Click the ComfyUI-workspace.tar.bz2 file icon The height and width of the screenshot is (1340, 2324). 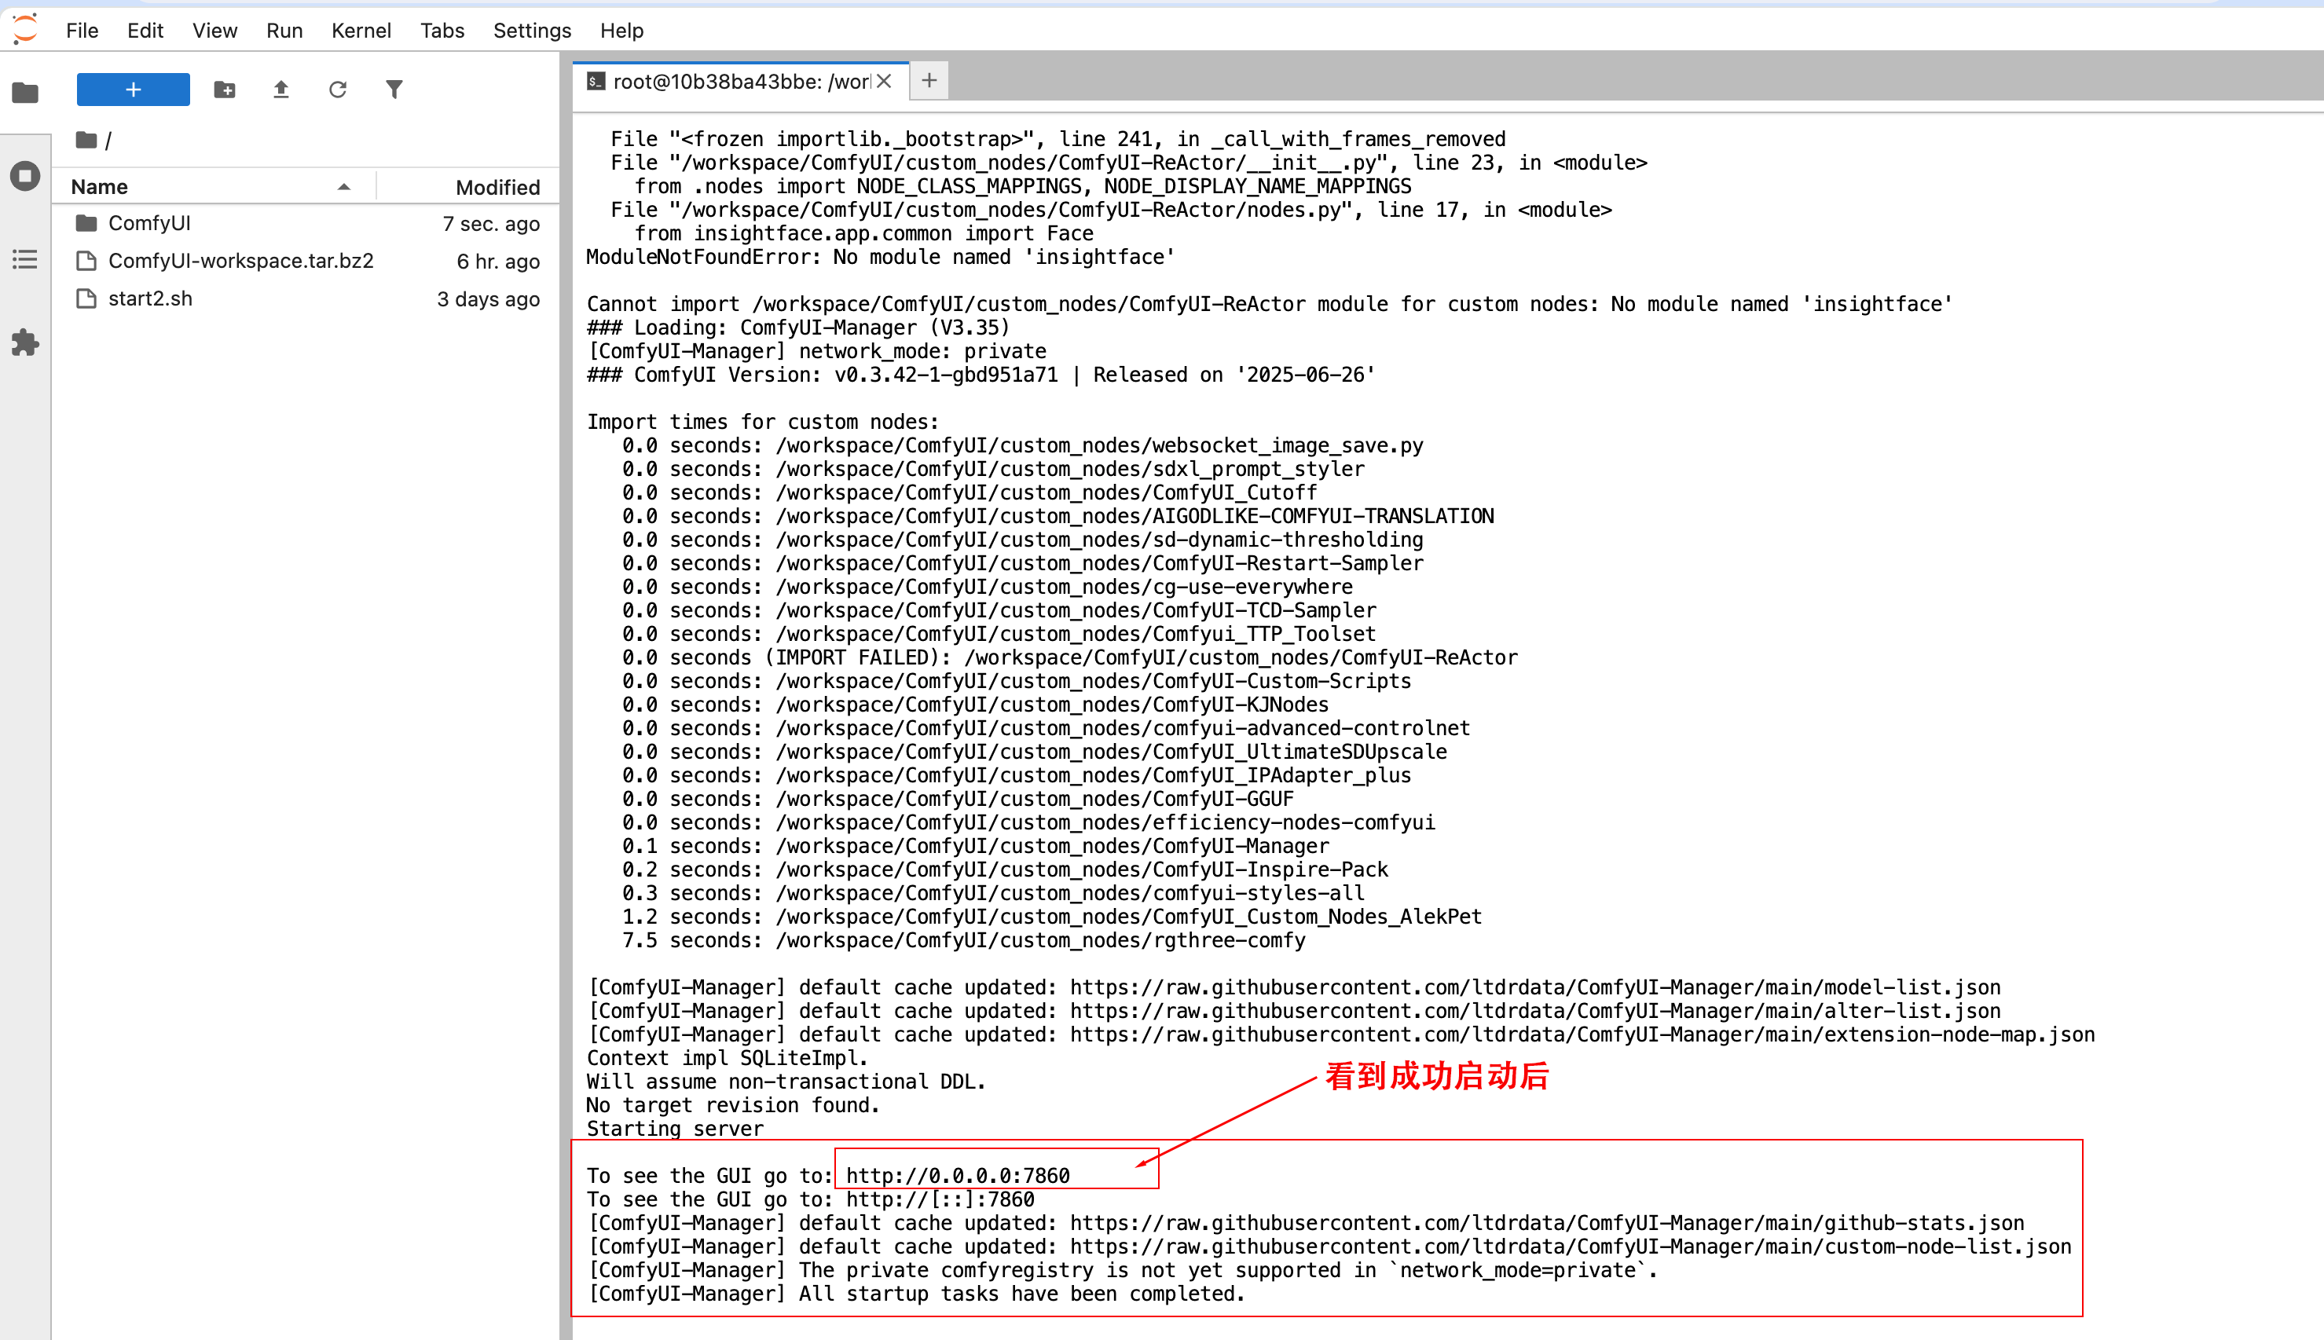pyautogui.click(x=86, y=262)
